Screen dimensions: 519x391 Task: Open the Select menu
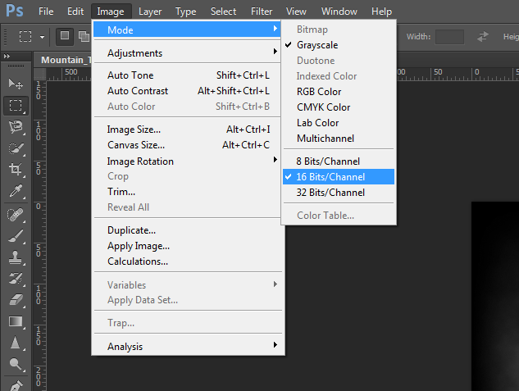[x=223, y=11]
